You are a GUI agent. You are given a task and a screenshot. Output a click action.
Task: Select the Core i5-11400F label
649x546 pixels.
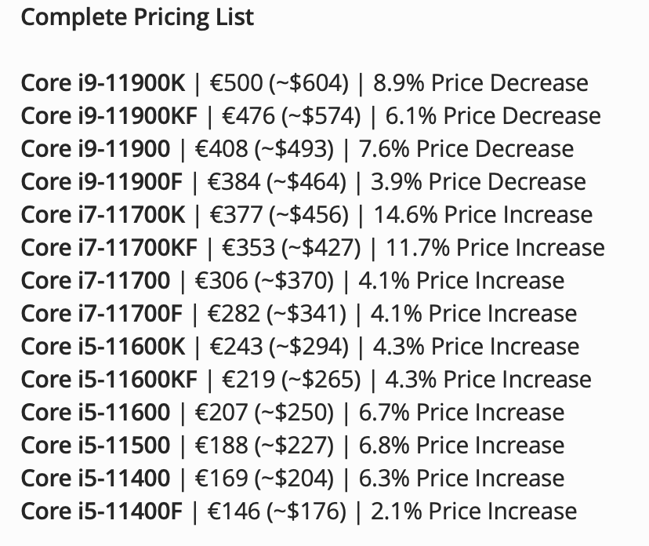coord(101,511)
